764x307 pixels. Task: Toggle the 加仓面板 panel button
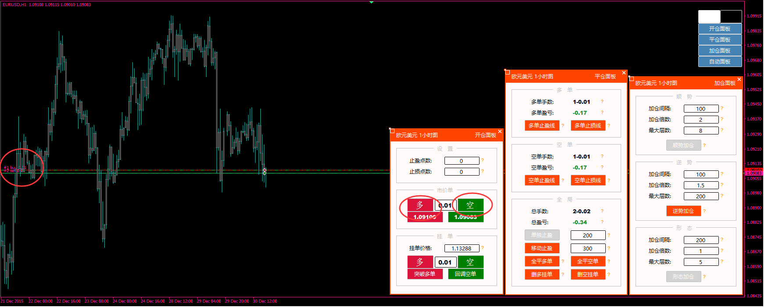720,51
